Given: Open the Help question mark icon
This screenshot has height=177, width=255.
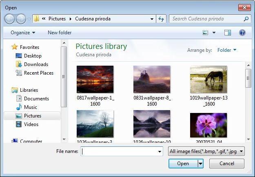Looking at the screenshot, I should [x=242, y=33].
